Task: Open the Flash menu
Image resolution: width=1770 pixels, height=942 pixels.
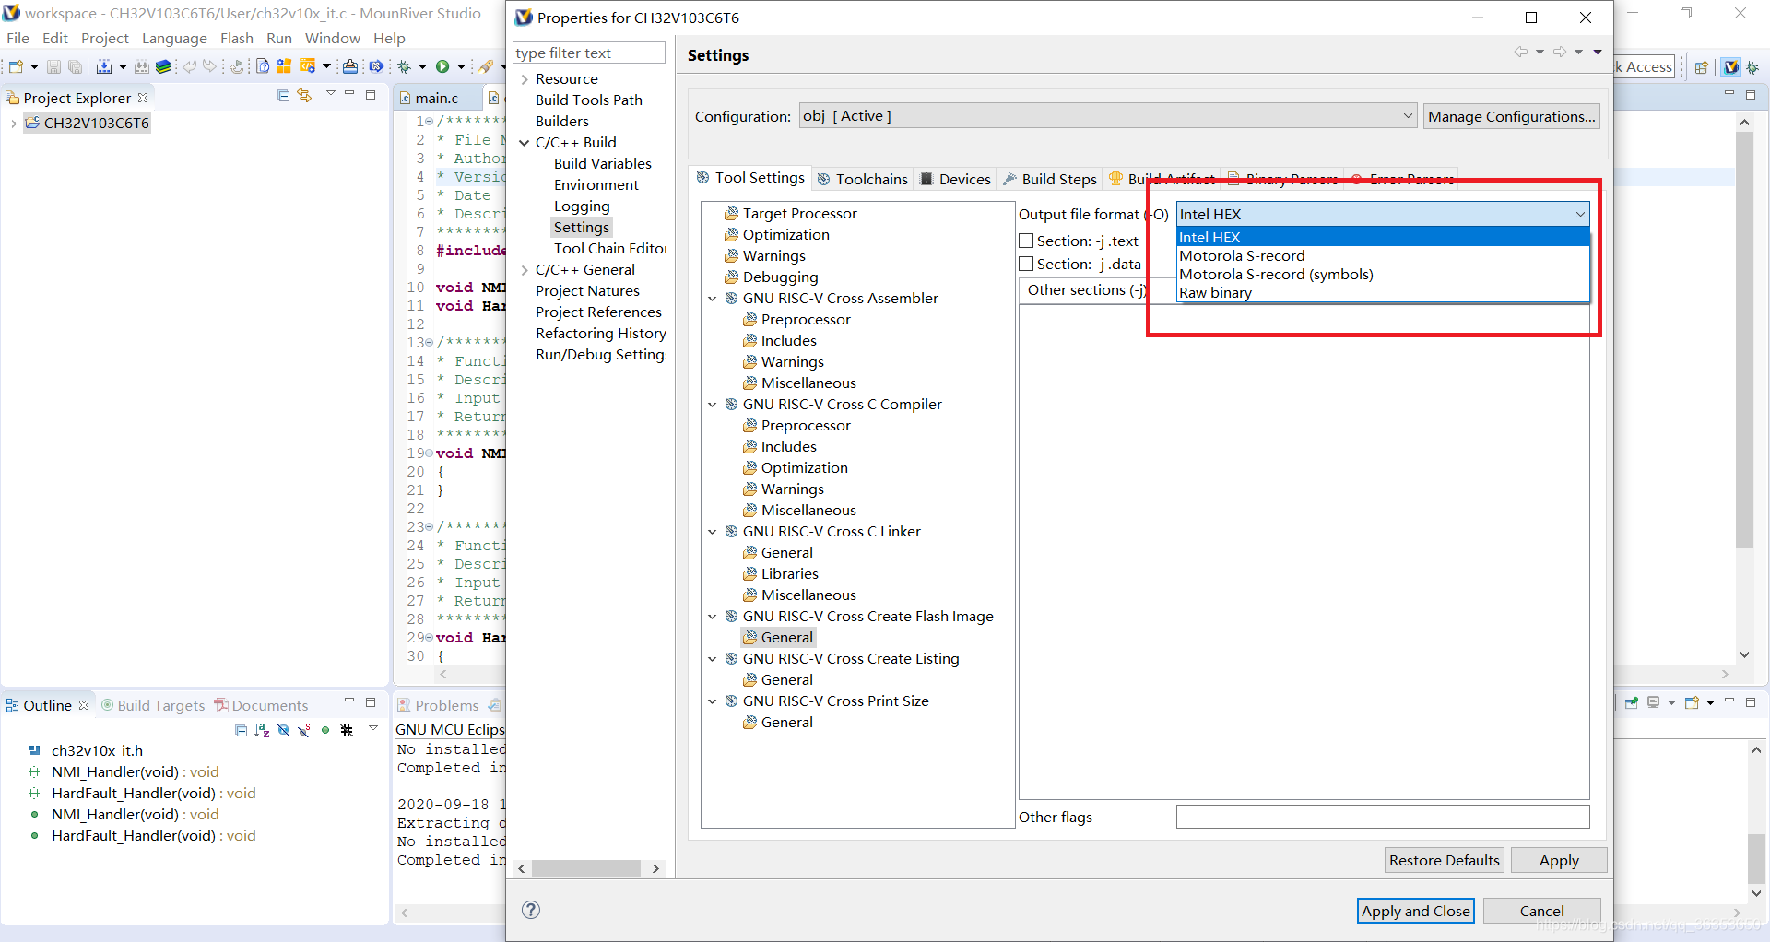Action: [237, 38]
